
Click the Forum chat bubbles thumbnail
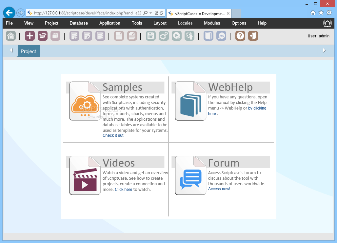point(191,175)
